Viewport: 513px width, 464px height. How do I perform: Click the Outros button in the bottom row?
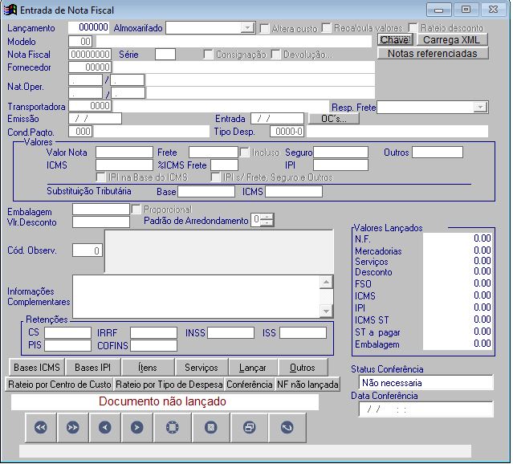303,367
